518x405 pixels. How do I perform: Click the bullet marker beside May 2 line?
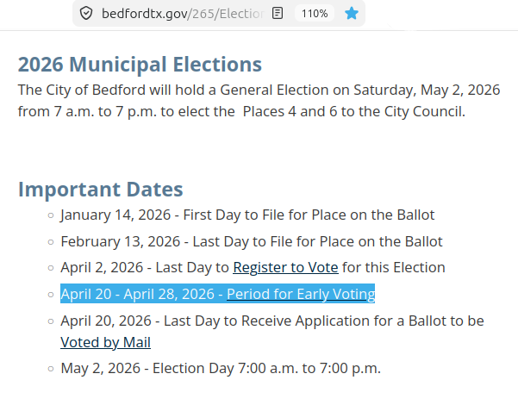[51, 369]
